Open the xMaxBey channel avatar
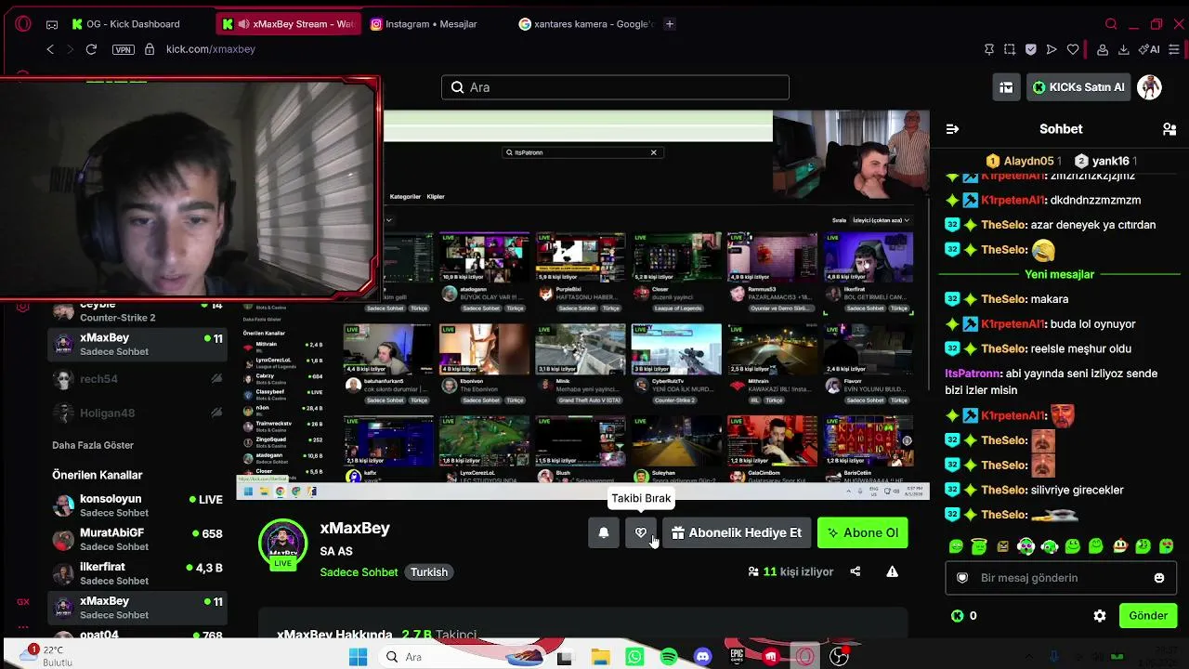1189x669 pixels. point(282,544)
